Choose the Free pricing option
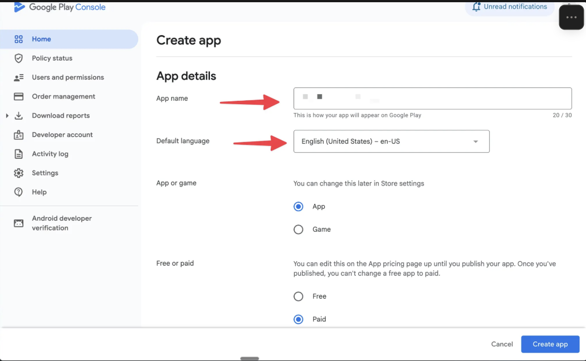This screenshot has width=586, height=361. click(x=298, y=296)
